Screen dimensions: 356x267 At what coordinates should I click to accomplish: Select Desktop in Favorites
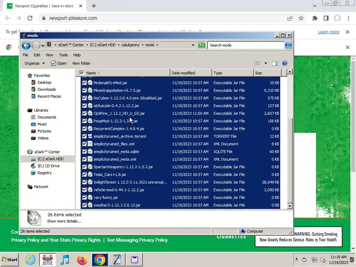44,82
